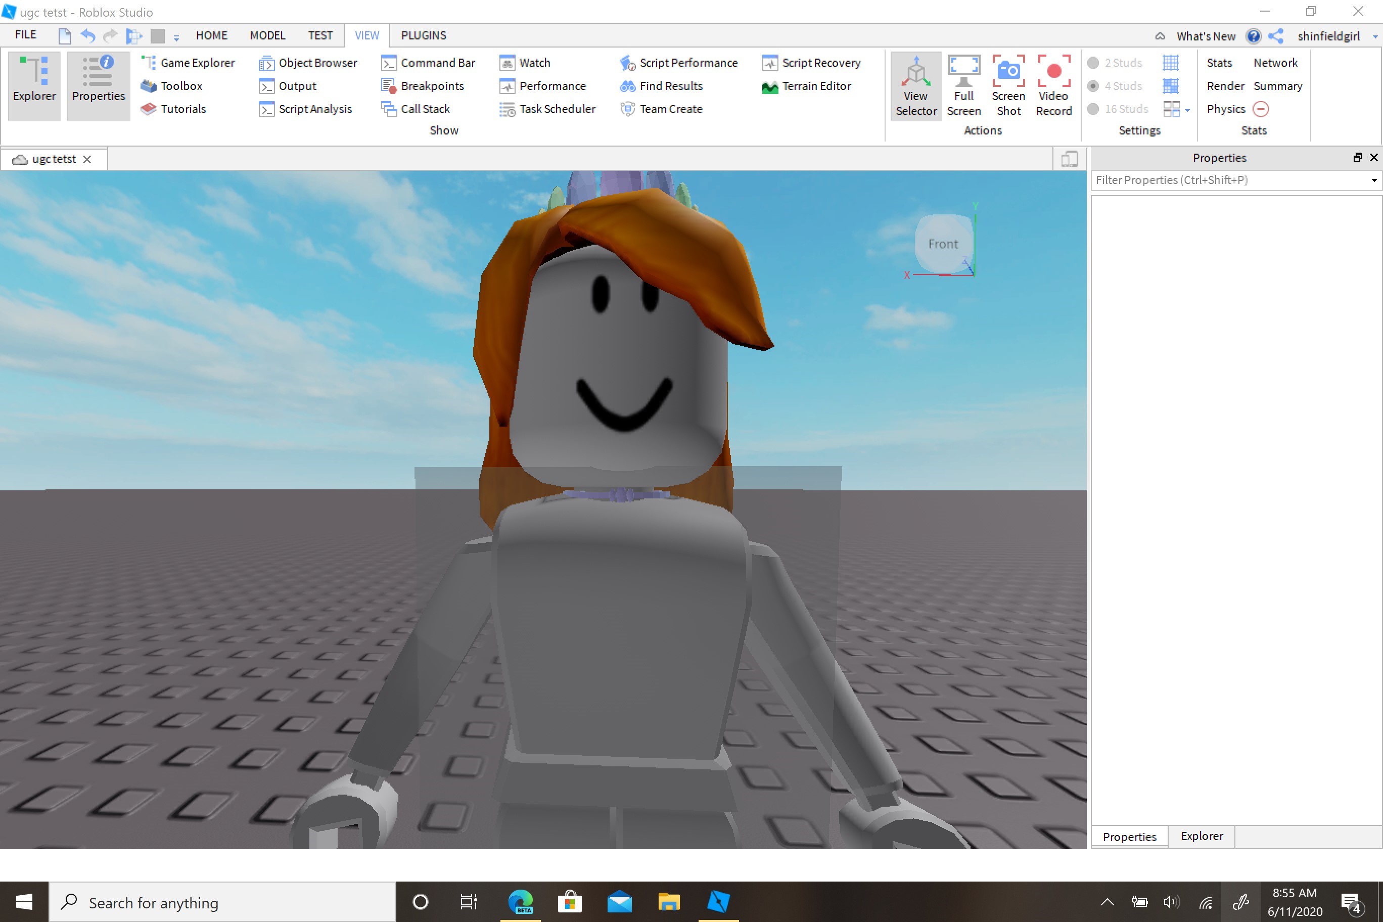Click the Screen Shot camera icon

coord(1008,72)
